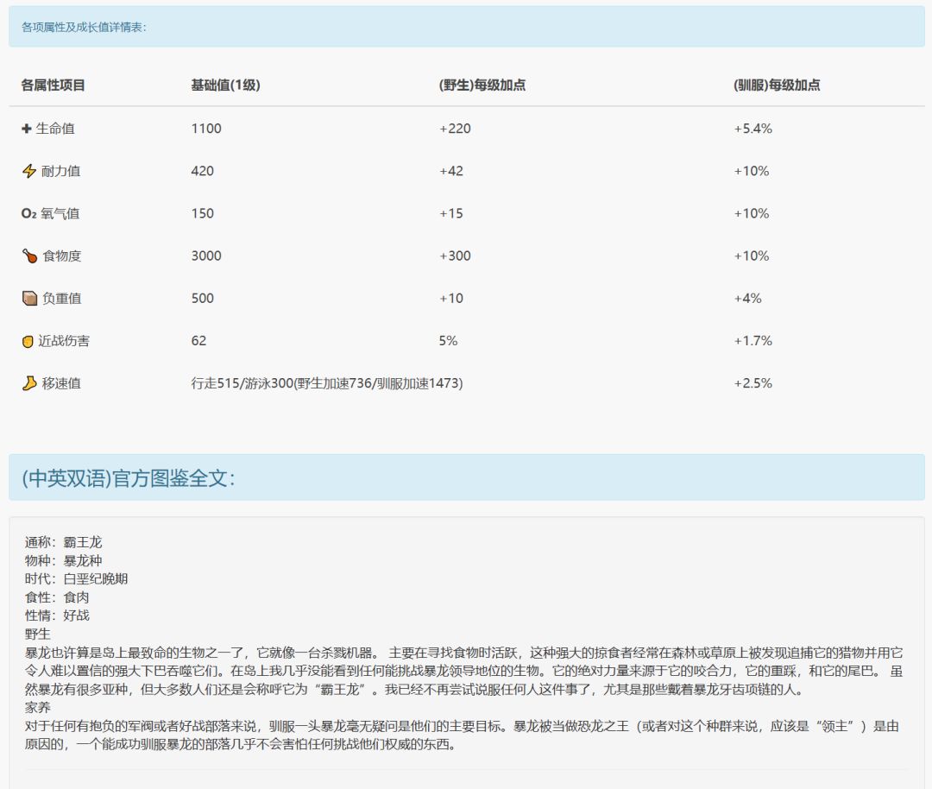Click wild weight increment +10
The height and width of the screenshot is (789, 932).
pos(451,299)
